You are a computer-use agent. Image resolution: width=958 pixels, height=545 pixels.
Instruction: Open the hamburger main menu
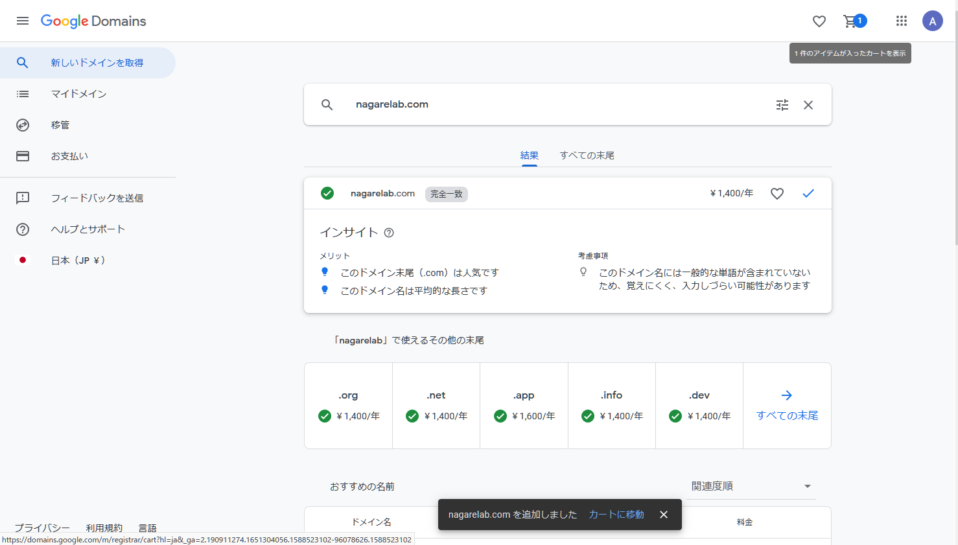point(23,21)
